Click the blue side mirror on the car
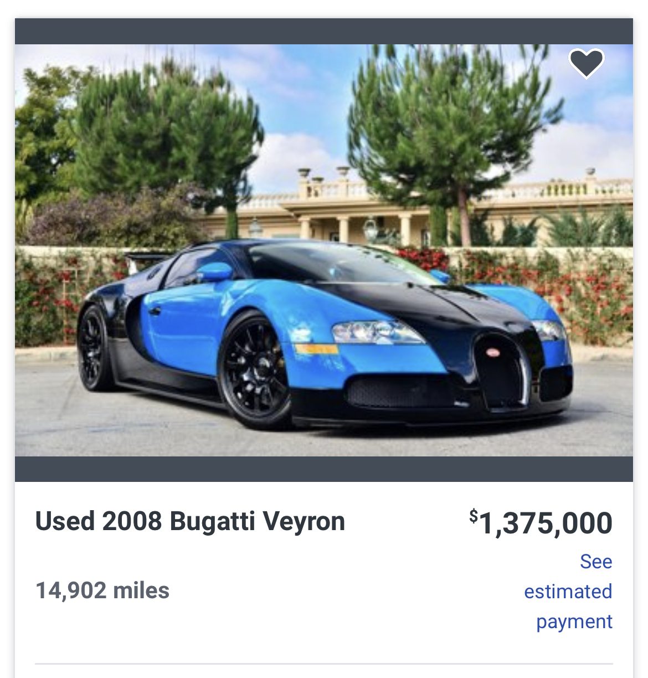648x678 pixels. (214, 271)
